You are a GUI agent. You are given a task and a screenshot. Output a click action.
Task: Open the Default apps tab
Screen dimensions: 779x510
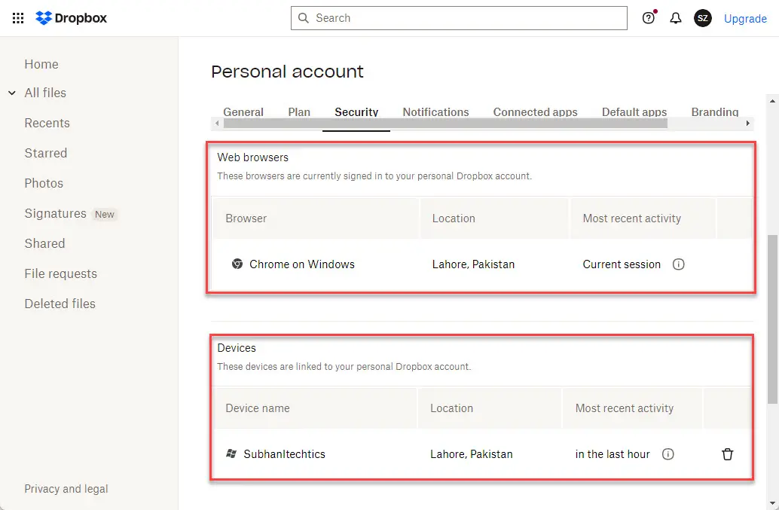634,112
